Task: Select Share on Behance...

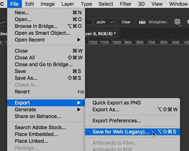Action: pyautogui.click(x=46, y=116)
